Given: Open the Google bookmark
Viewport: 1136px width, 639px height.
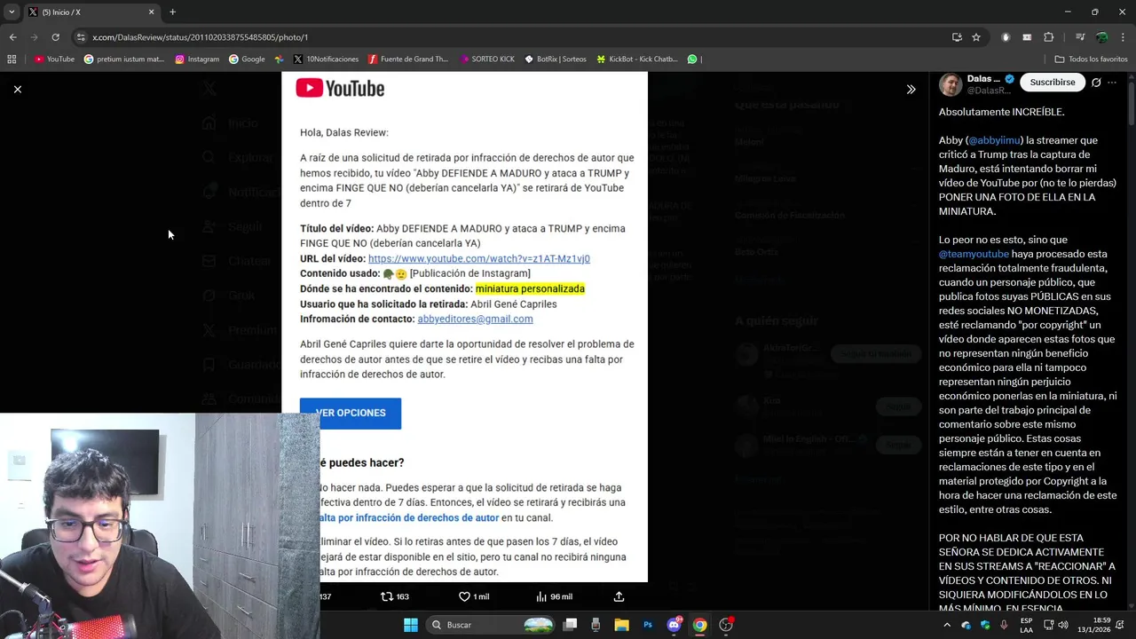Looking at the screenshot, I should 247,59.
